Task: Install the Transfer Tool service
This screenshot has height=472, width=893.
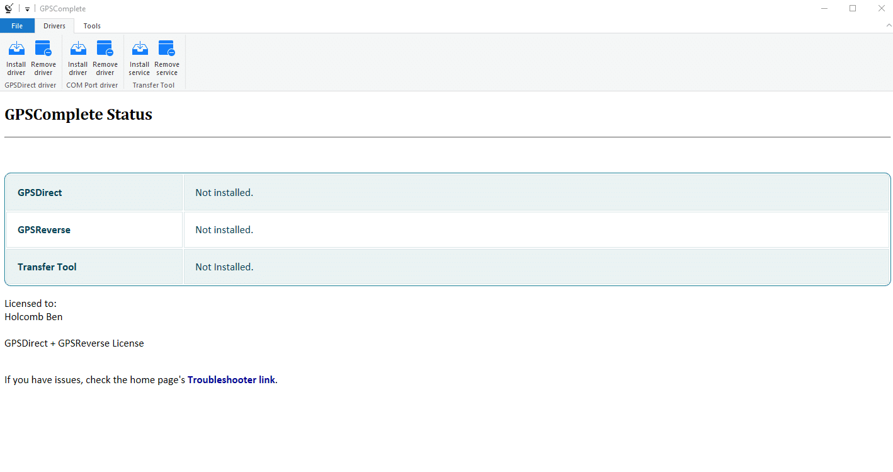Action: (x=140, y=57)
